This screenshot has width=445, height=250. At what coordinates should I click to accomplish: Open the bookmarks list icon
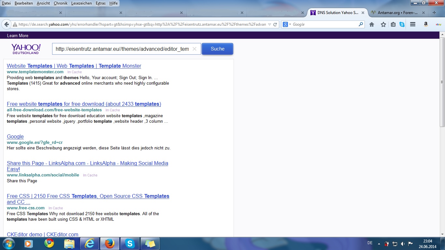pos(393,24)
